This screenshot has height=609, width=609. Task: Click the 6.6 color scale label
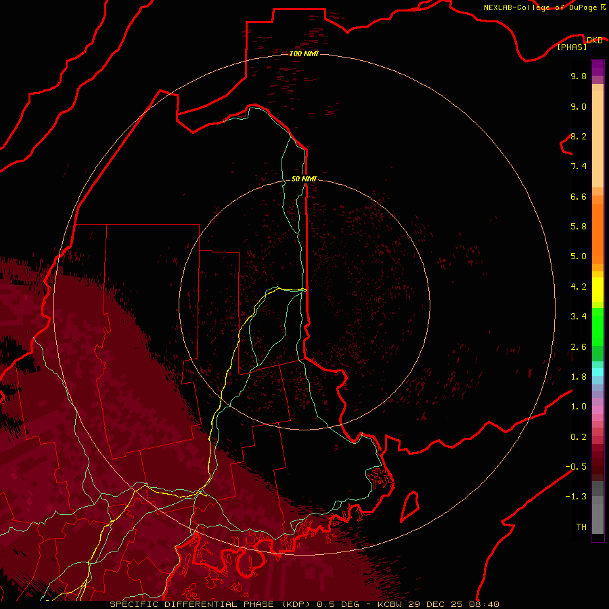579,196
